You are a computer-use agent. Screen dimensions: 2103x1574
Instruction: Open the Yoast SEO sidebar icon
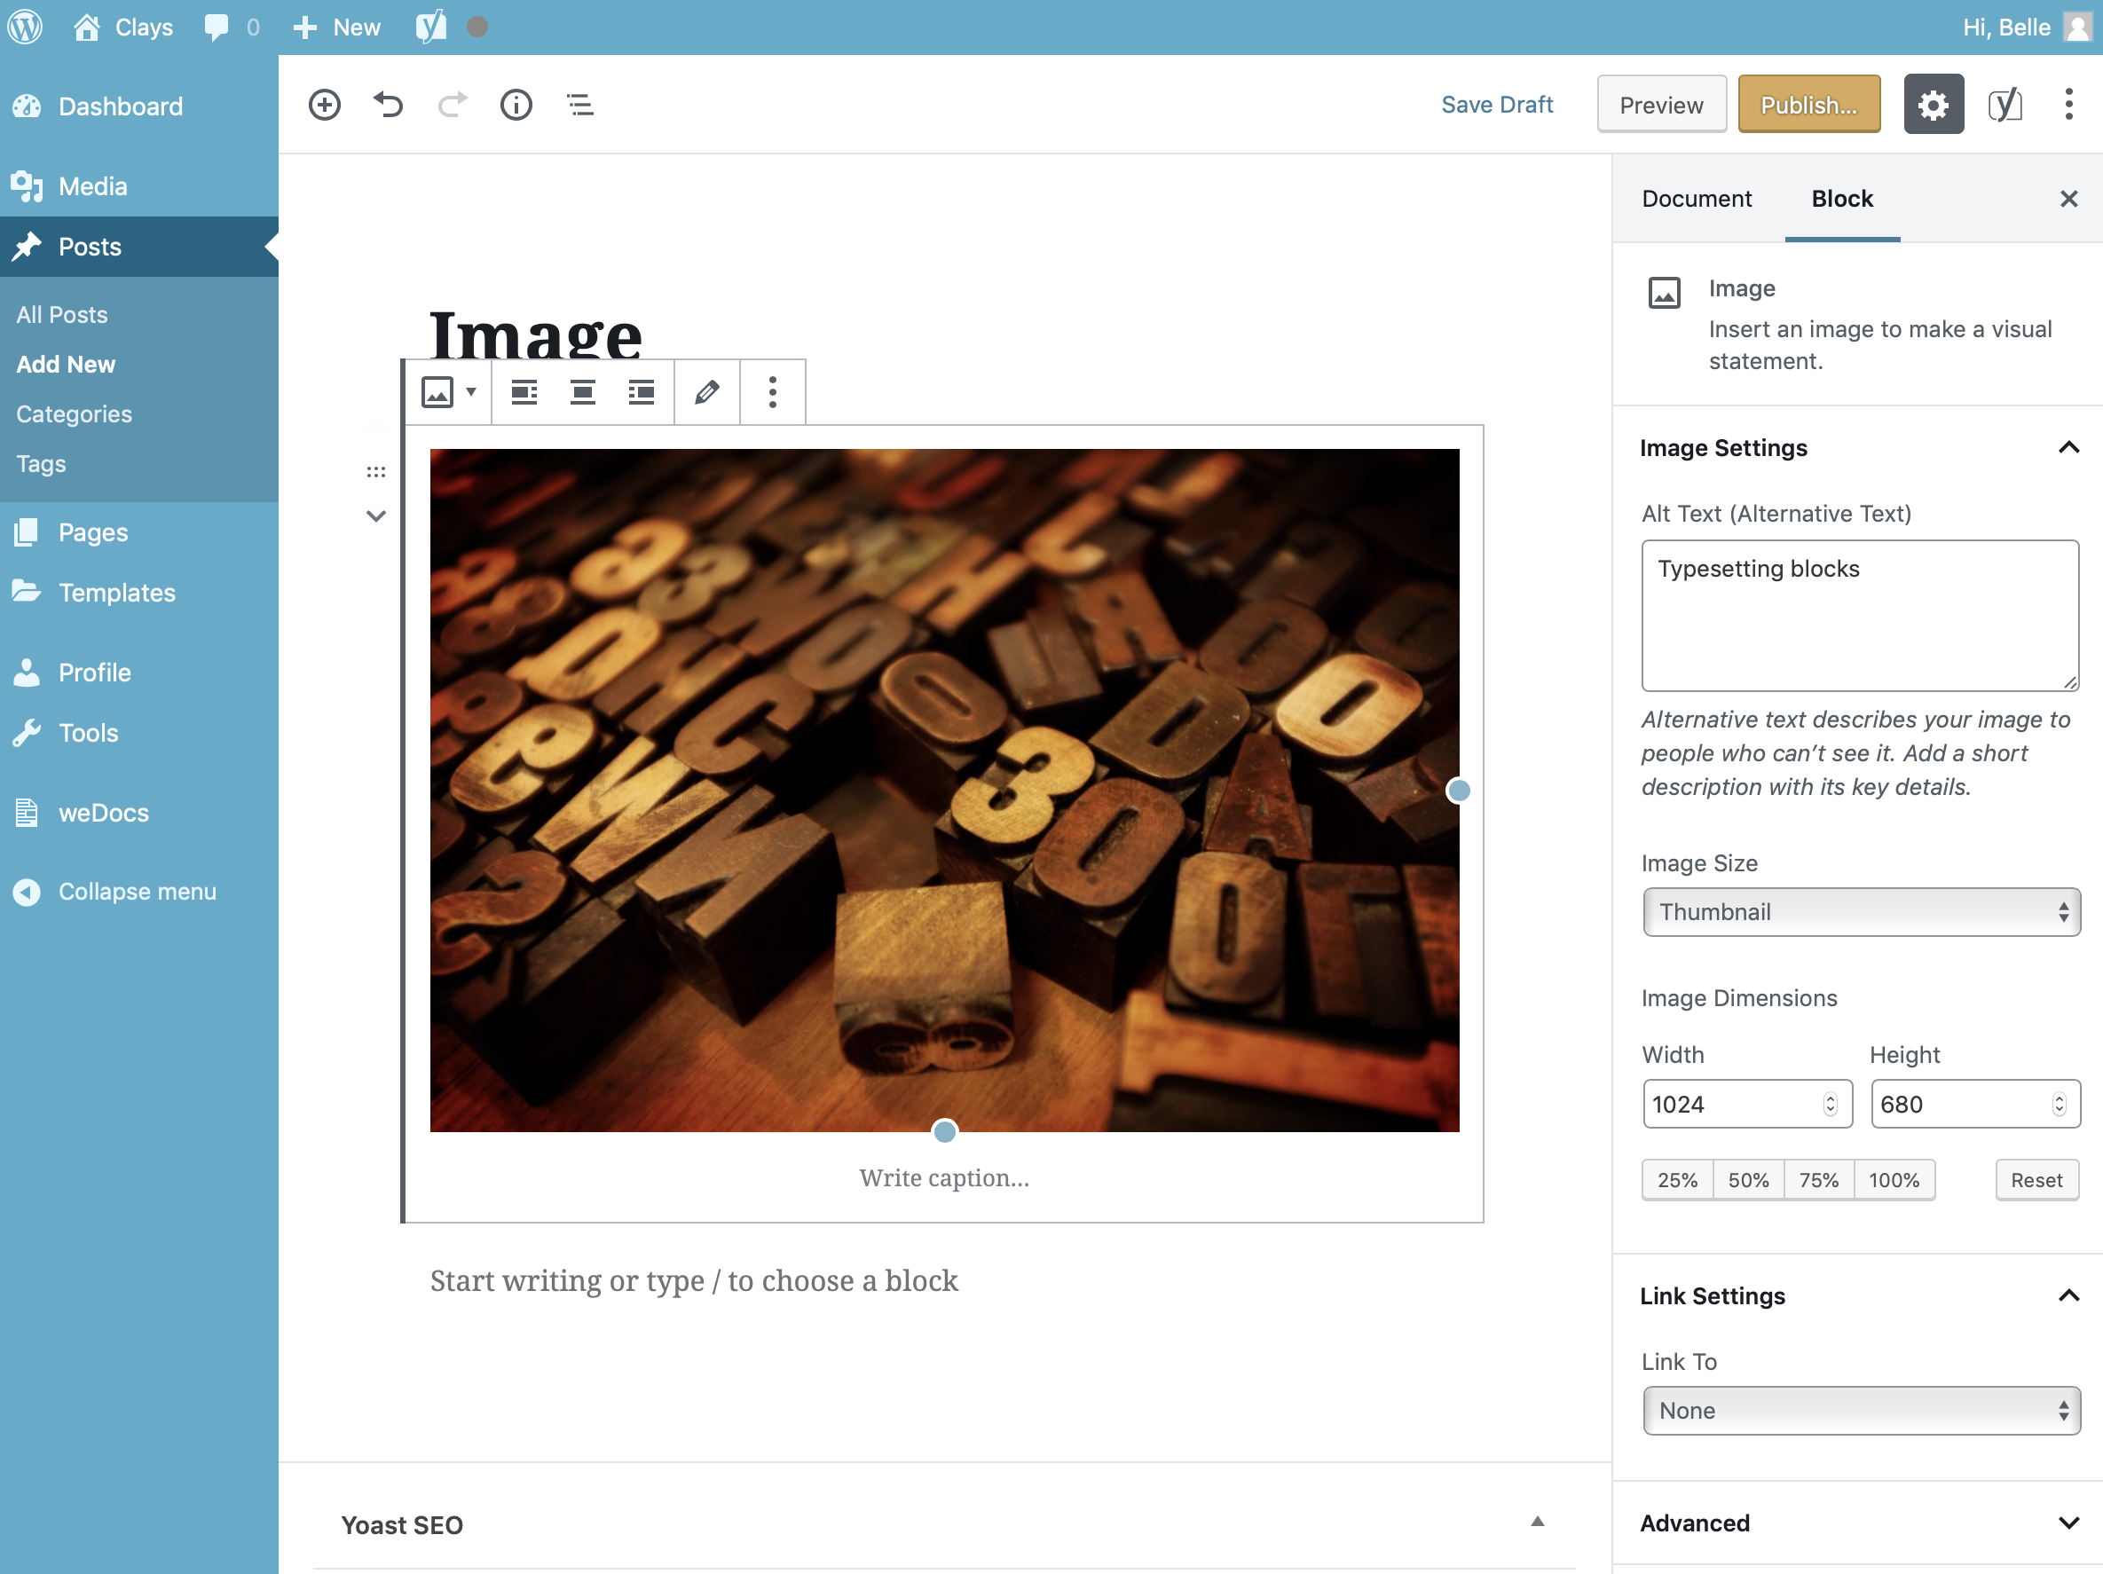(x=2005, y=105)
